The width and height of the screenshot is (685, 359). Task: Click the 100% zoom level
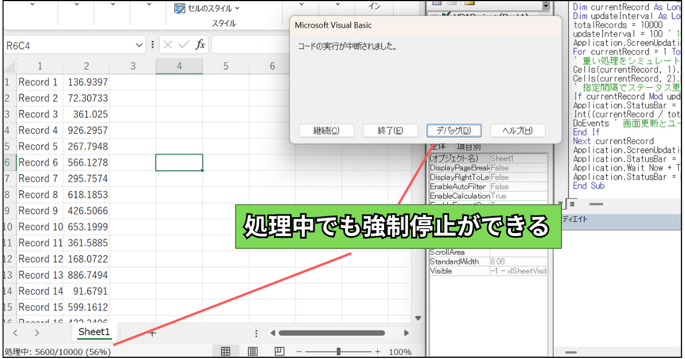point(400,352)
